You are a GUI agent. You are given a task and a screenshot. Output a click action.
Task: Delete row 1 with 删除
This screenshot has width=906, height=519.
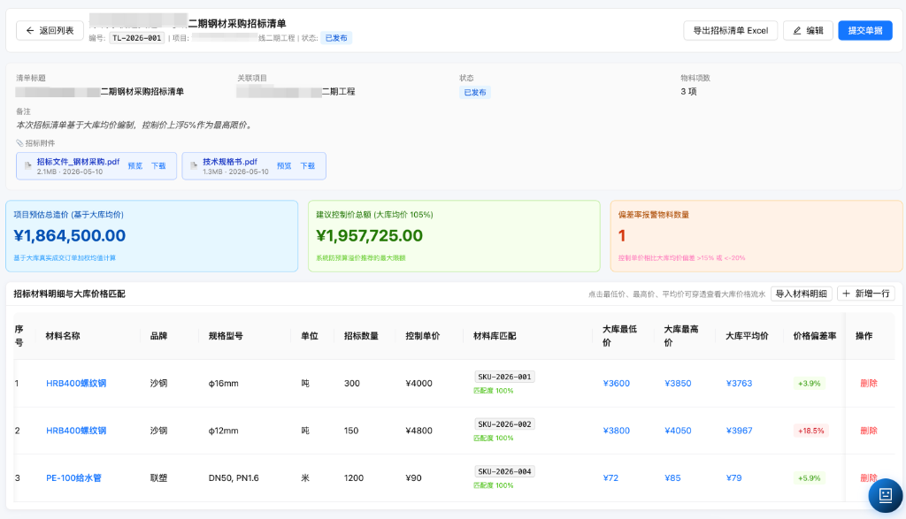pos(869,384)
